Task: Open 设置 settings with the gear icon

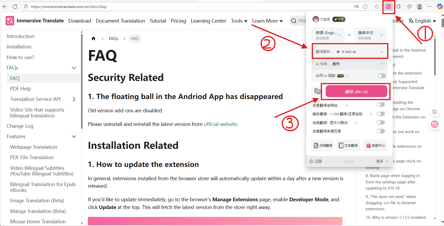Action: coord(316,161)
